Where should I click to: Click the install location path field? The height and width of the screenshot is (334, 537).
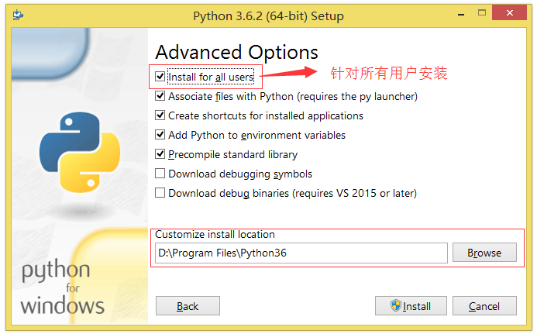(301, 253)
